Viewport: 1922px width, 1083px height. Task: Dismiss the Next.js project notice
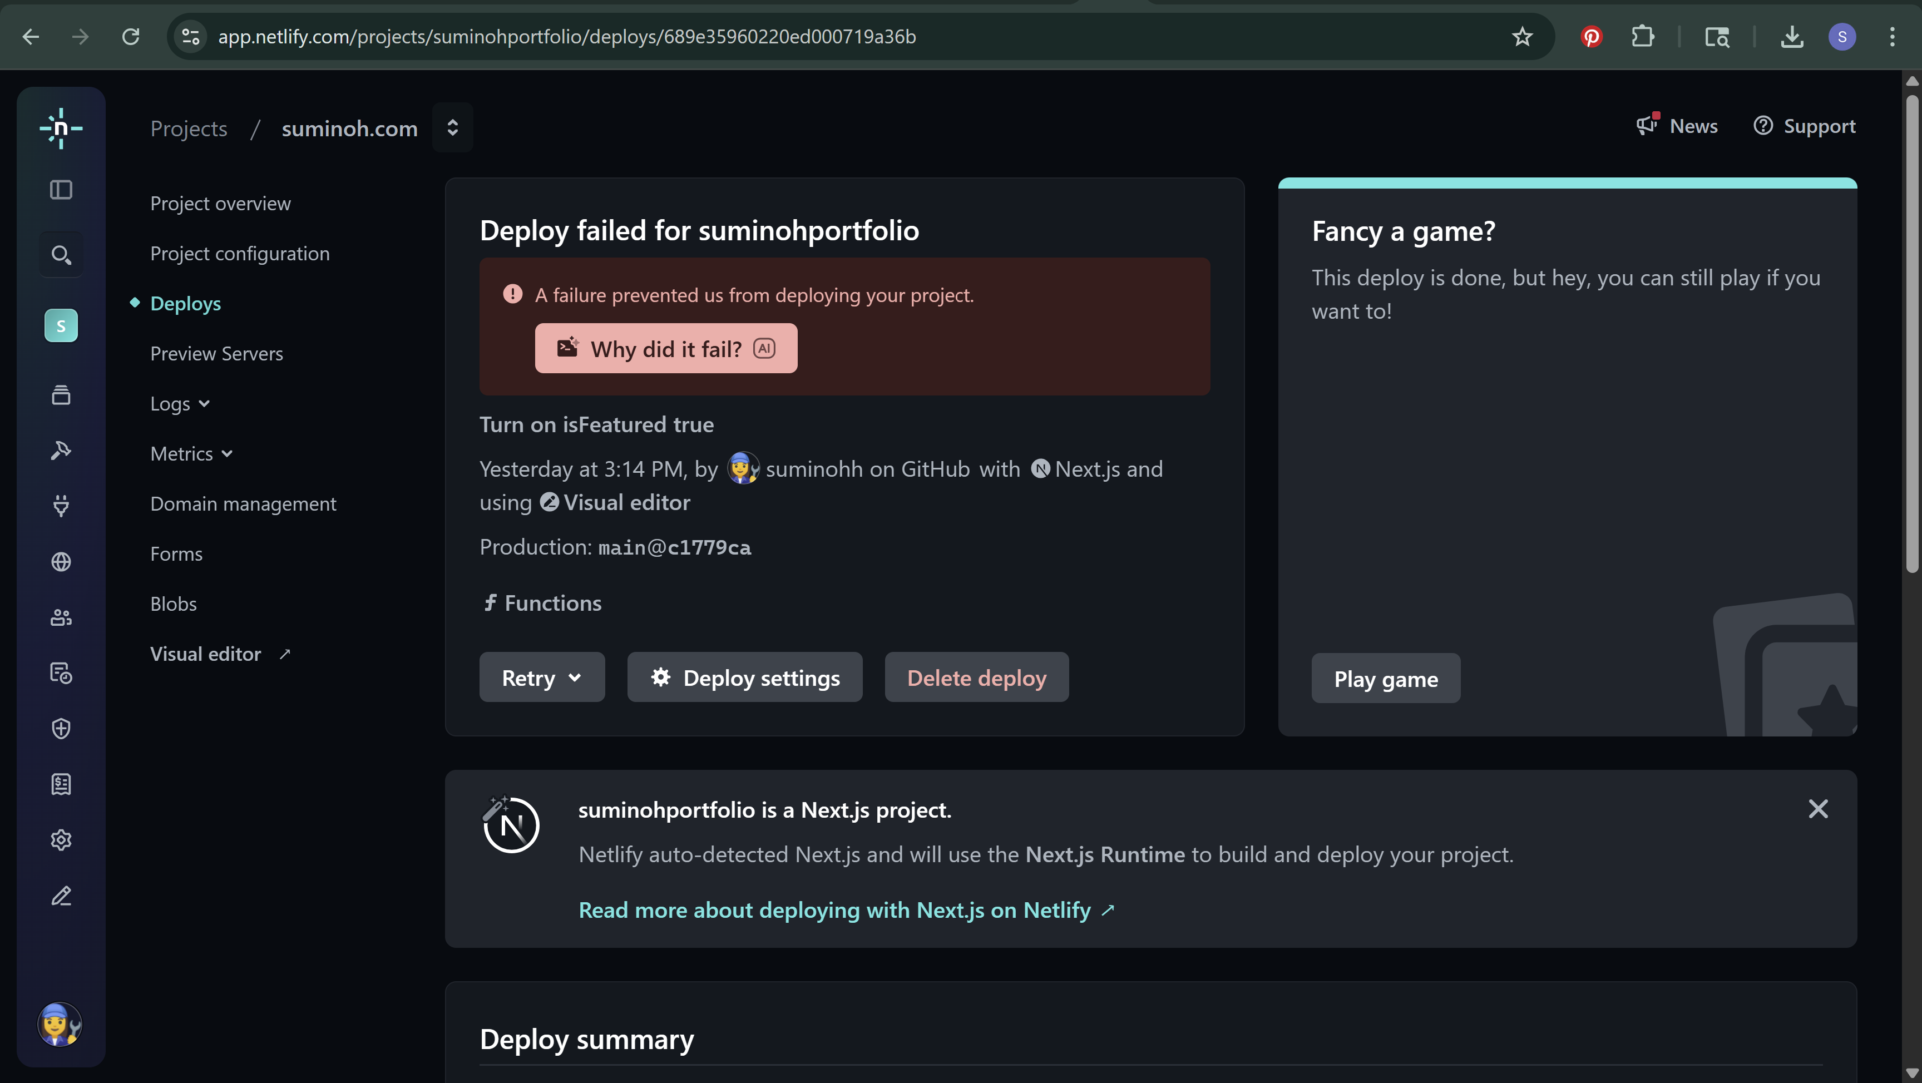click(x=1817, y=809)
